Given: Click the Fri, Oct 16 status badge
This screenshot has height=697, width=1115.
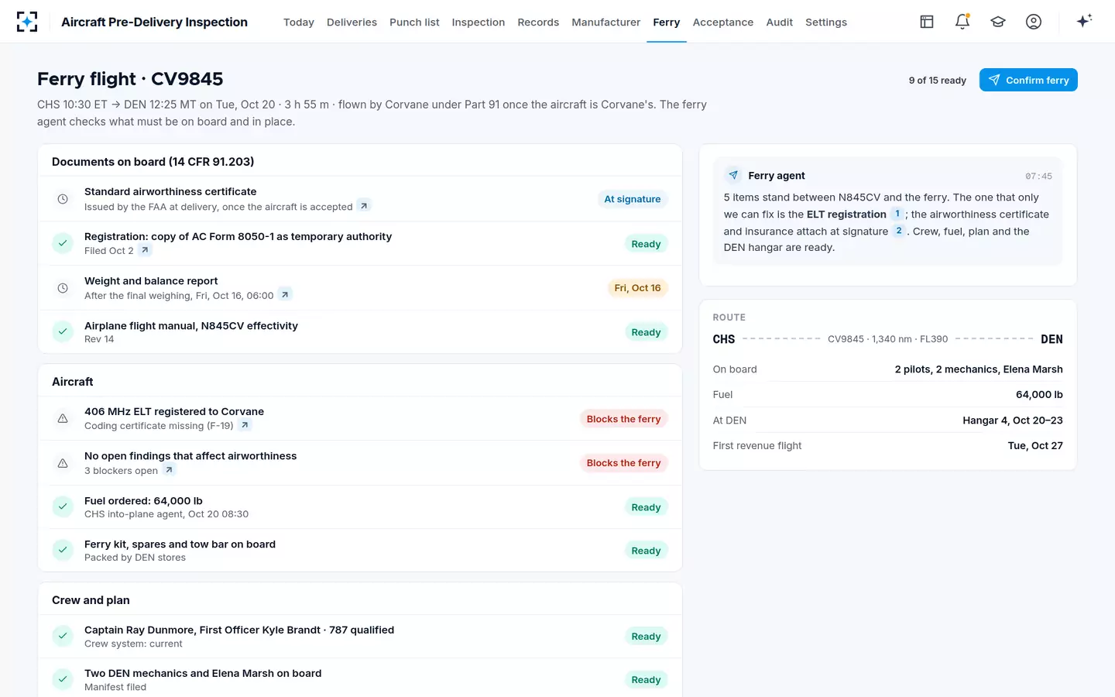Looking at the screenshot, I should tap(637, 288).
